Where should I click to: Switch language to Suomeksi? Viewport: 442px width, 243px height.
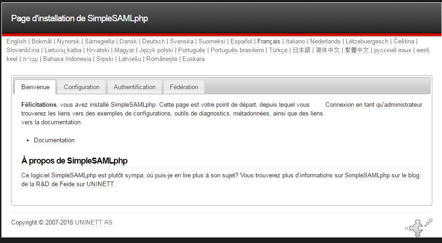point(212,41)
